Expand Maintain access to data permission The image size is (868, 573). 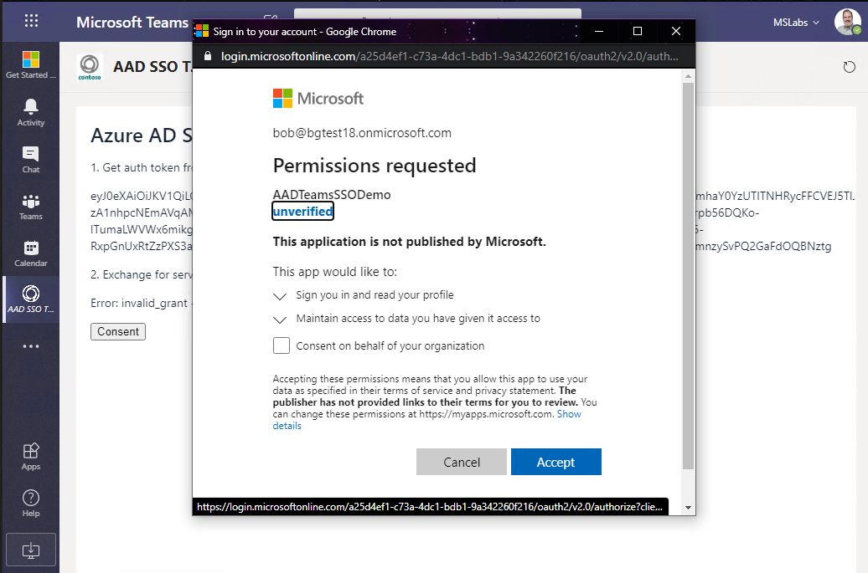(x=280, y=319)
